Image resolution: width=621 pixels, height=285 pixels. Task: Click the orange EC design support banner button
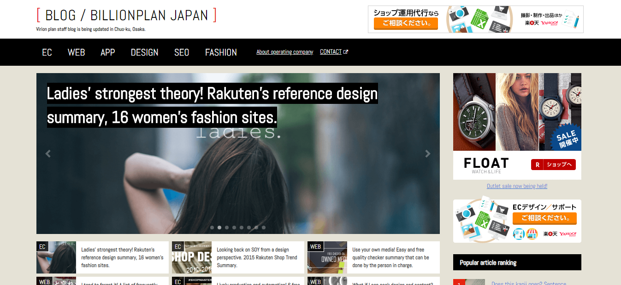tap(544, 218)
